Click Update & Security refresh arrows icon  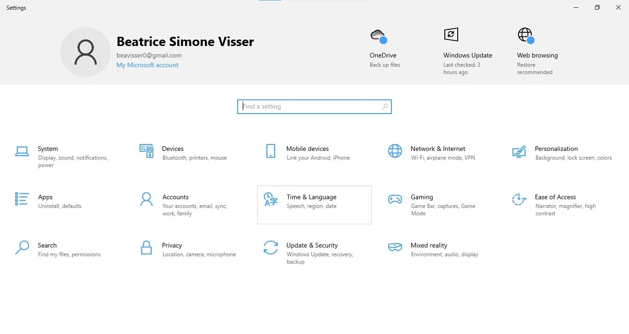271,248
